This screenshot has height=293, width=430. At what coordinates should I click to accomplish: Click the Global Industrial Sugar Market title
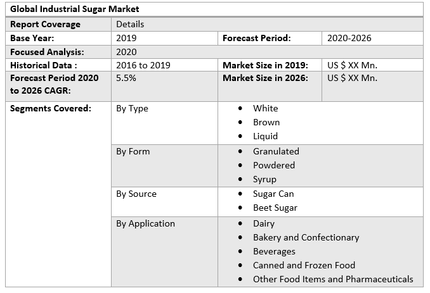[75, 9]
